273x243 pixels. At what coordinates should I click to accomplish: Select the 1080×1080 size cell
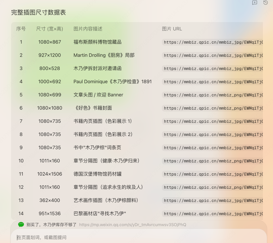[x=50, y=108]
